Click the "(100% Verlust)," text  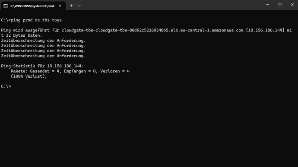29,76
